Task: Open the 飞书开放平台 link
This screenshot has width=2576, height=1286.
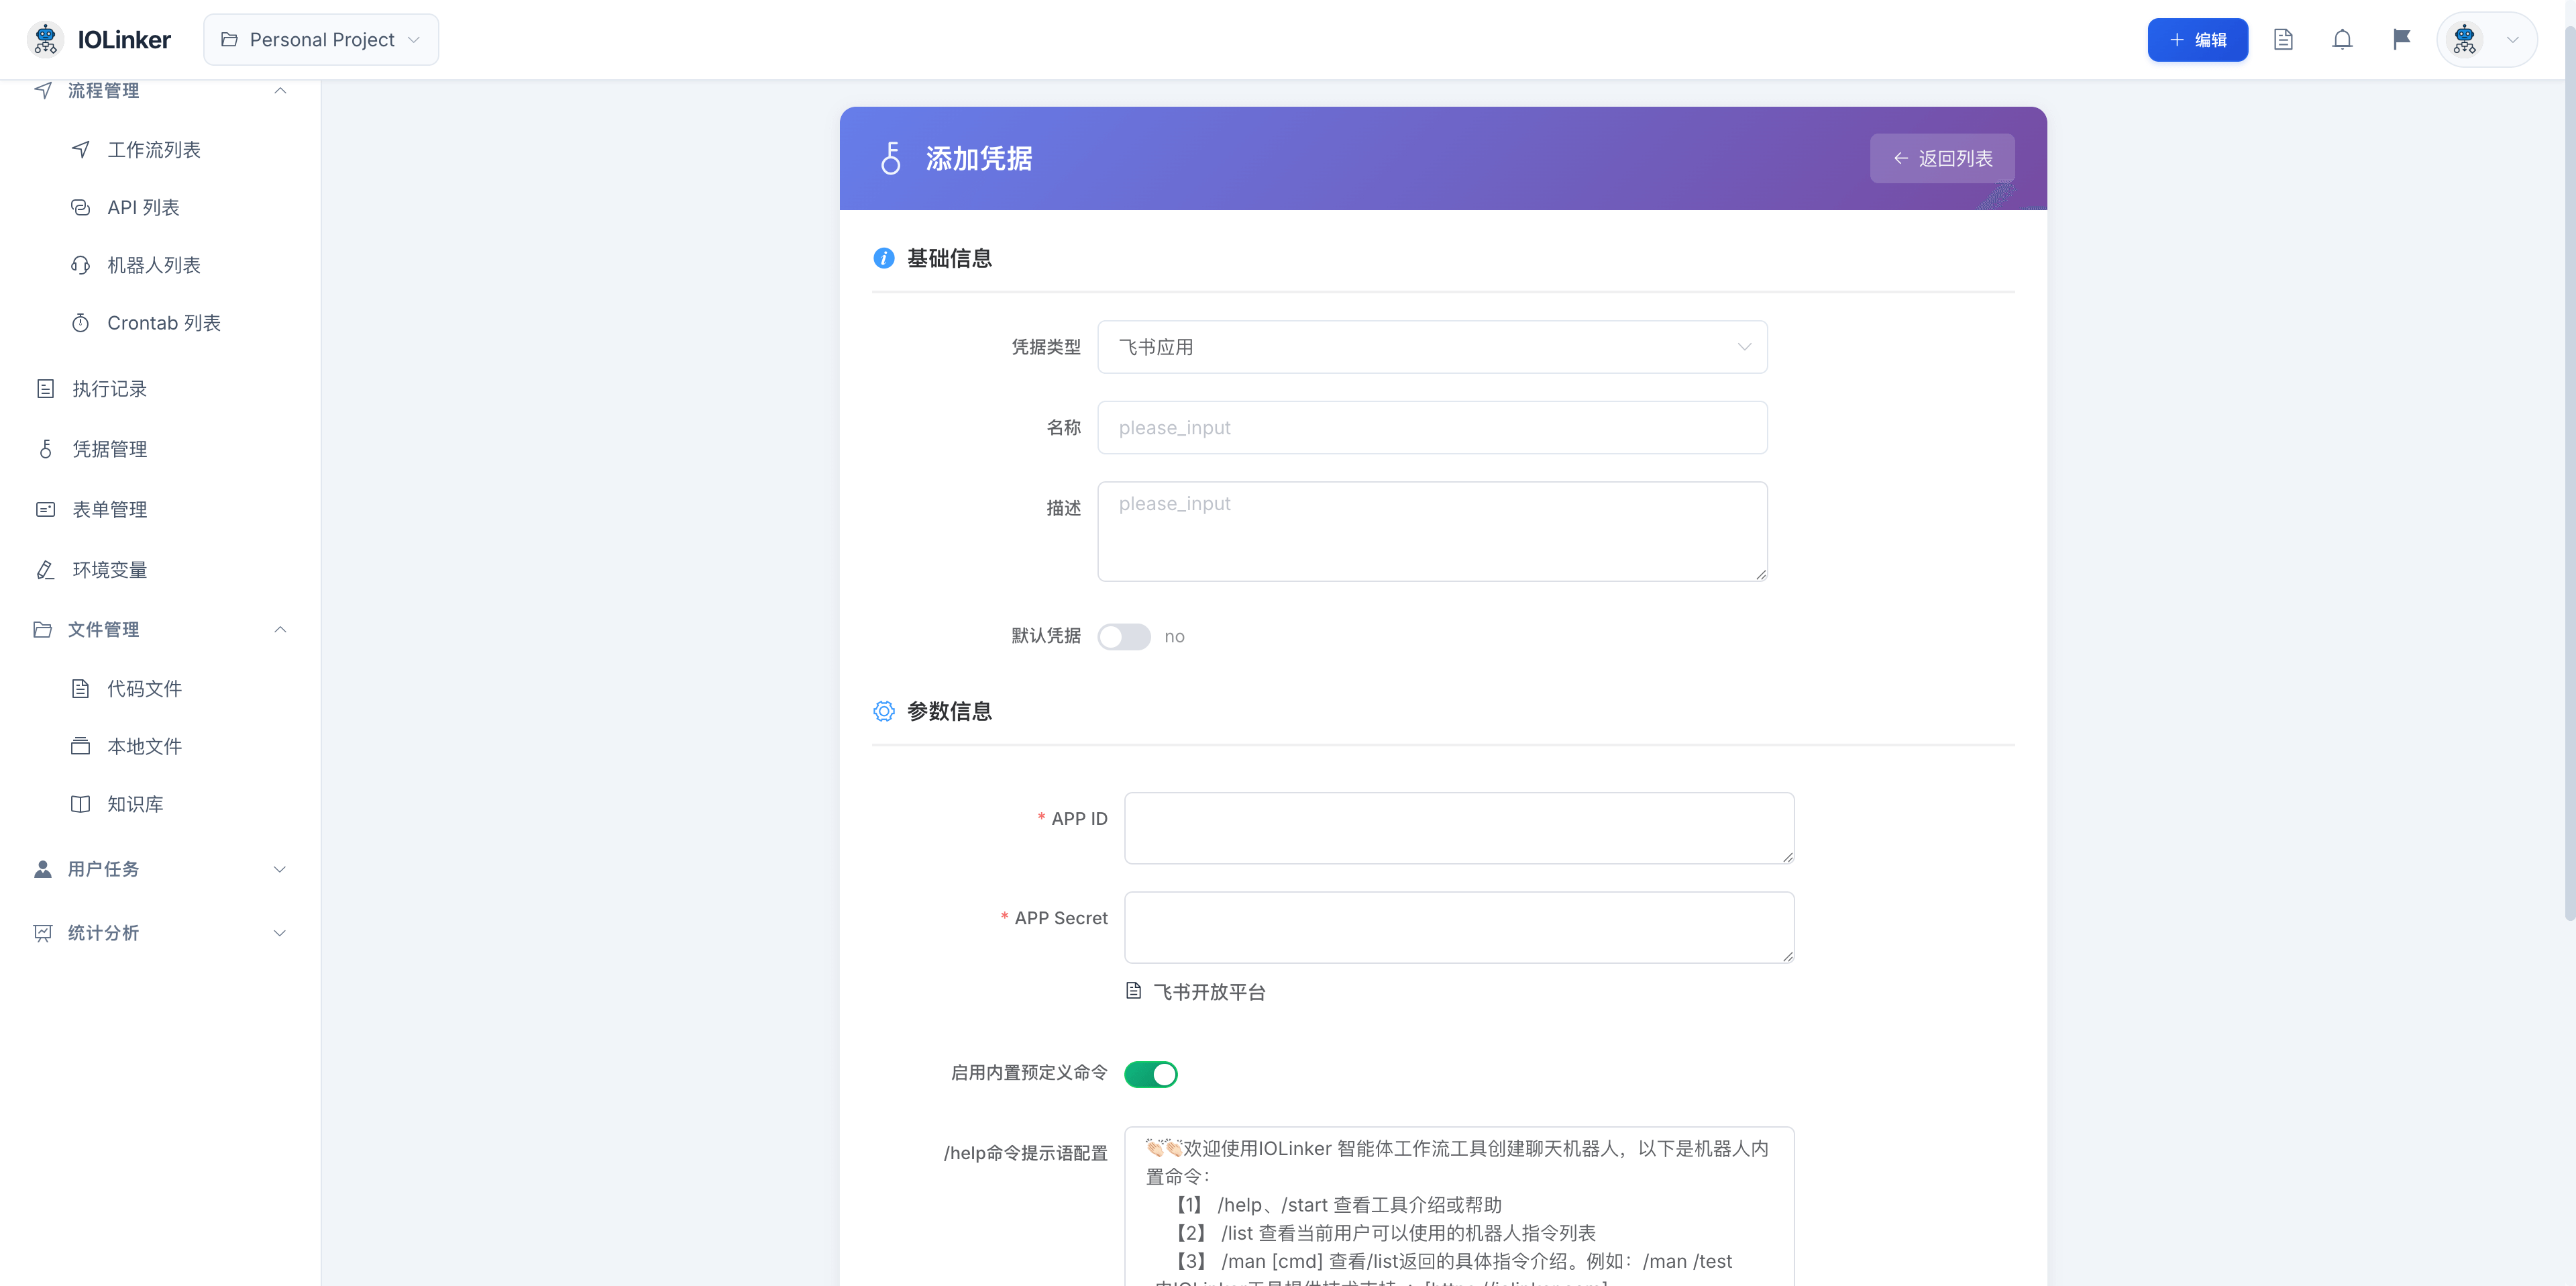Action: 1209,992
